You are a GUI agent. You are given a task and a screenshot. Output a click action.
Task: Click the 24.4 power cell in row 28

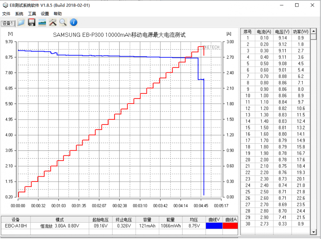[x=300, y=211]
